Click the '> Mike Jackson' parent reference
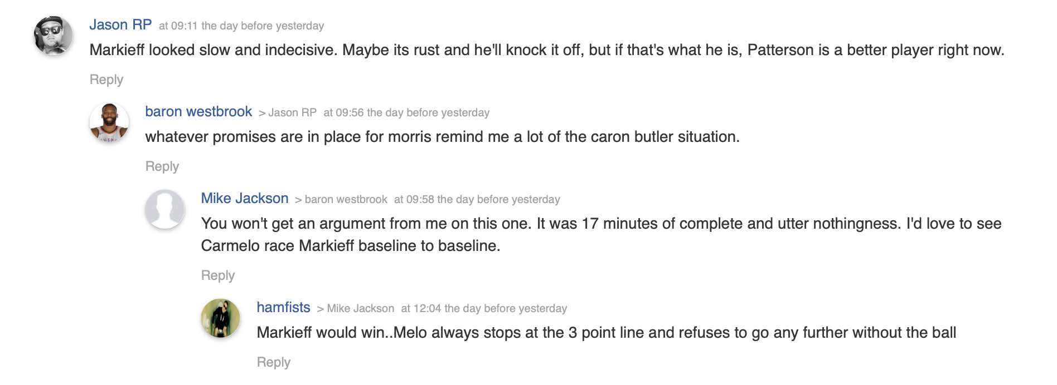Viewport: 1057px width, 385px height. point(356,309)
